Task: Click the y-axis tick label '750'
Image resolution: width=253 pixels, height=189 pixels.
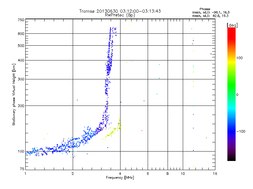Action: coord(21,20)
